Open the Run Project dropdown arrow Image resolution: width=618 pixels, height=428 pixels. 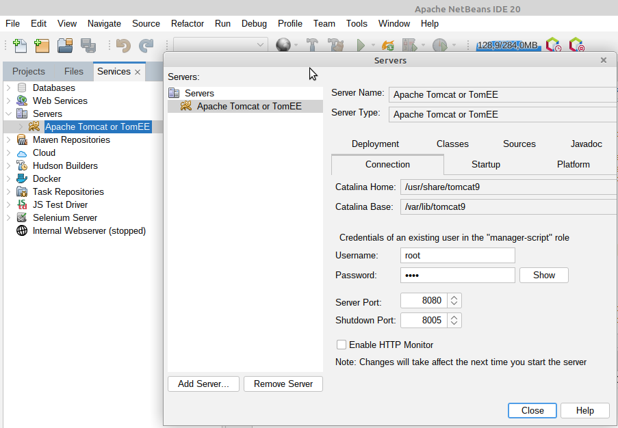[373, 45]
